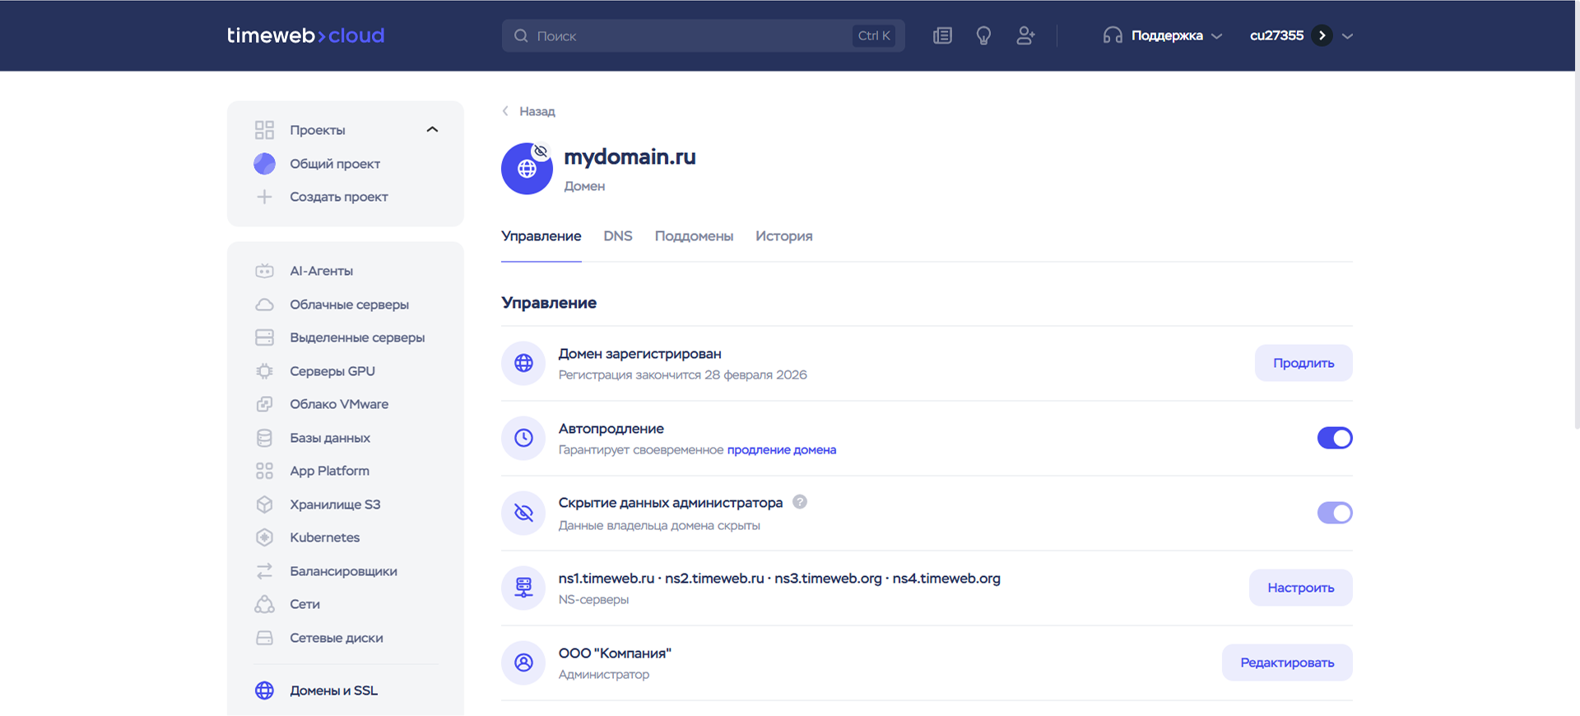Select Базы данных in sidebar
Screen dimensions: 1580x716
pos(329,438)
